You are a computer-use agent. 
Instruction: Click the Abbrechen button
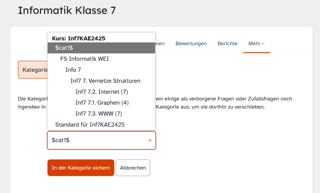pos(133,168)
